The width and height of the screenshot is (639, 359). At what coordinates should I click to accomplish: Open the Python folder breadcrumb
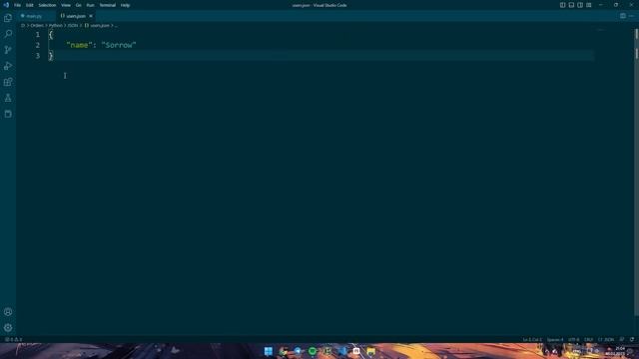click(56, 25)
